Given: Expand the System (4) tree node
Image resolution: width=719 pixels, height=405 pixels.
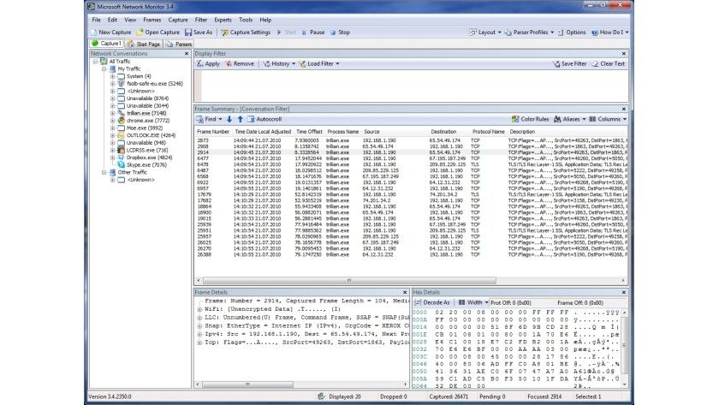Looking at the screenshot, I should [x=113, y=76].
